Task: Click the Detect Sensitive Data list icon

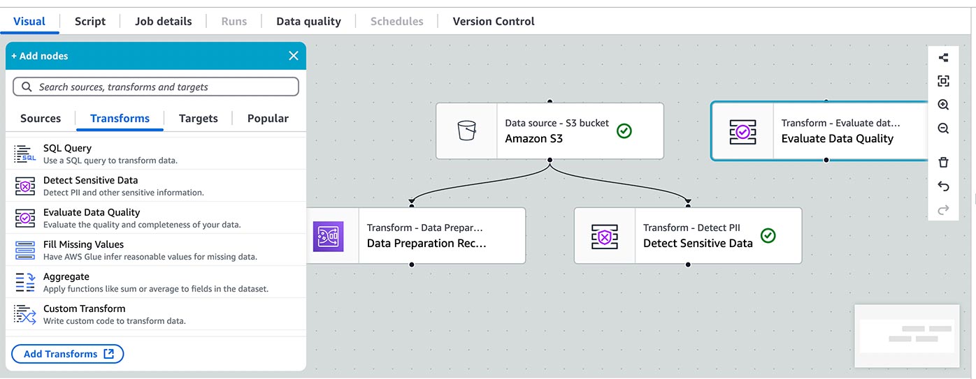Action: [25, 186]
